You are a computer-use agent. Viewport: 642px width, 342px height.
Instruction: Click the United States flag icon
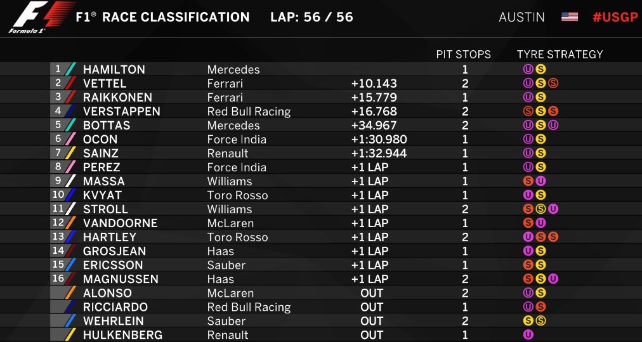pos(569,17)
